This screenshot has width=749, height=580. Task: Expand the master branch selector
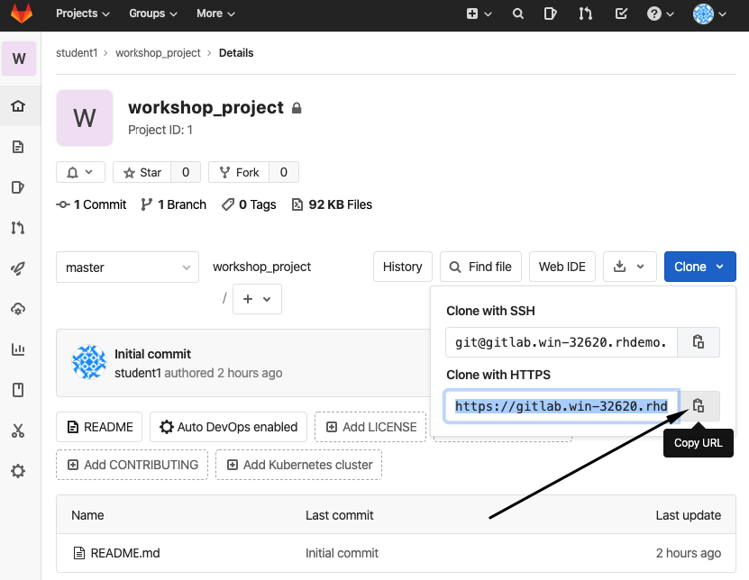(x=127, y=267)
